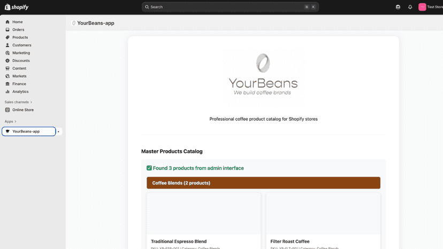Click the magnifier icon in search bar

click(147, 7)
